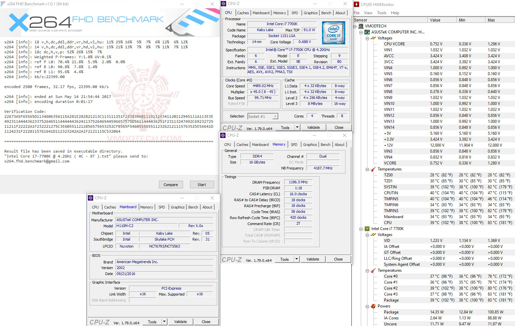Click the Intel Core i7 7700K chip icon

pyautogui.click(x=367, y=228)
